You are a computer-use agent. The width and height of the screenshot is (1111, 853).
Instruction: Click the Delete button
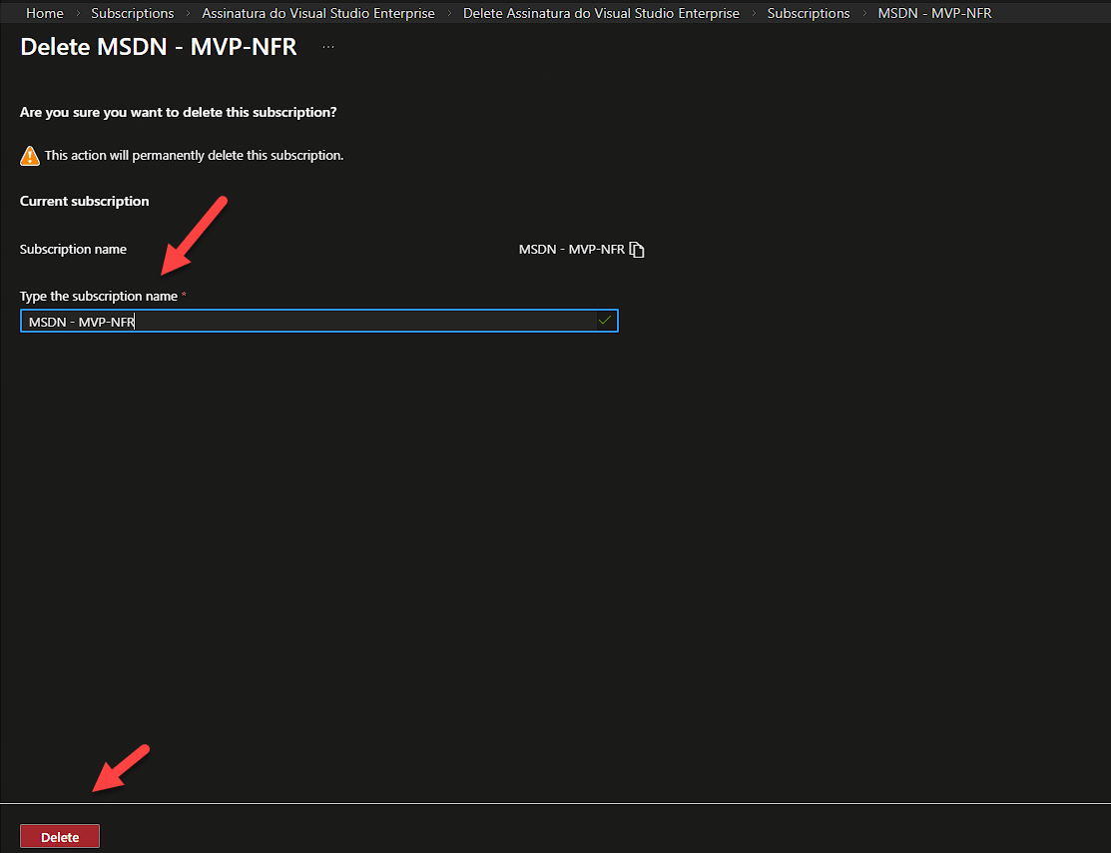point(59,836)
